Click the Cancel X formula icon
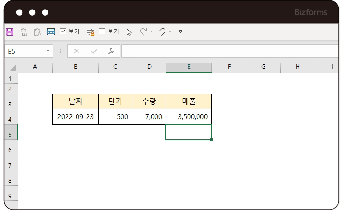The width and height of the screenshot is (342, 210). (77, 52)
